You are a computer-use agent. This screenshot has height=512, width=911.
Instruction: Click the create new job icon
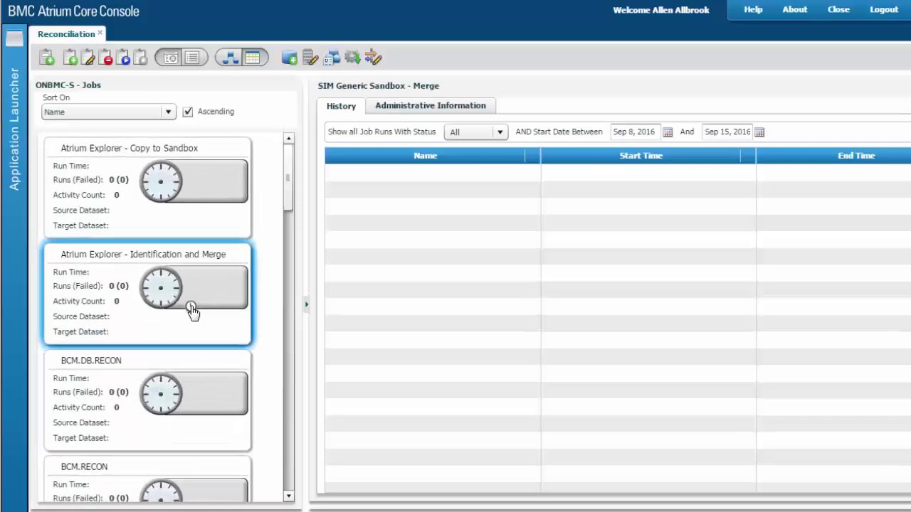(70, 58)
